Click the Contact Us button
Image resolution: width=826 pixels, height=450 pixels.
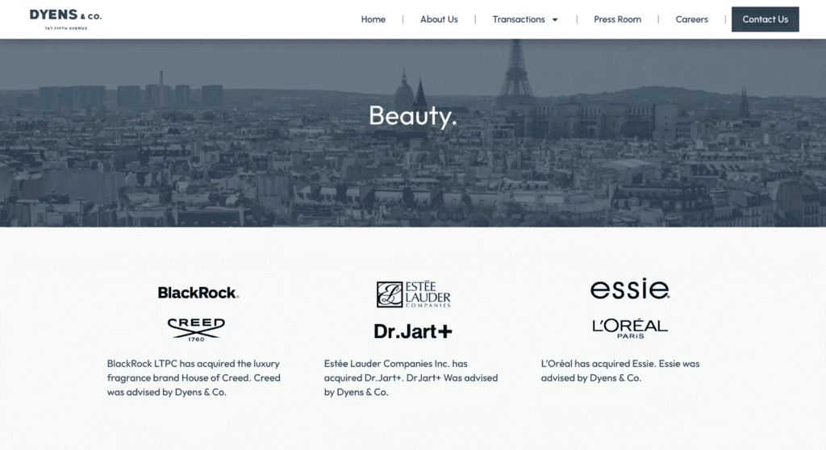point(765,19)
